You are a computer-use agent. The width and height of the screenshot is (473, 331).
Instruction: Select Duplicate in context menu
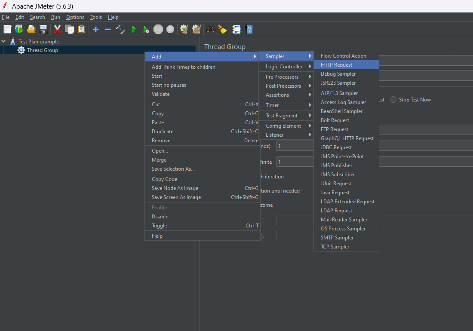point(202,131)
